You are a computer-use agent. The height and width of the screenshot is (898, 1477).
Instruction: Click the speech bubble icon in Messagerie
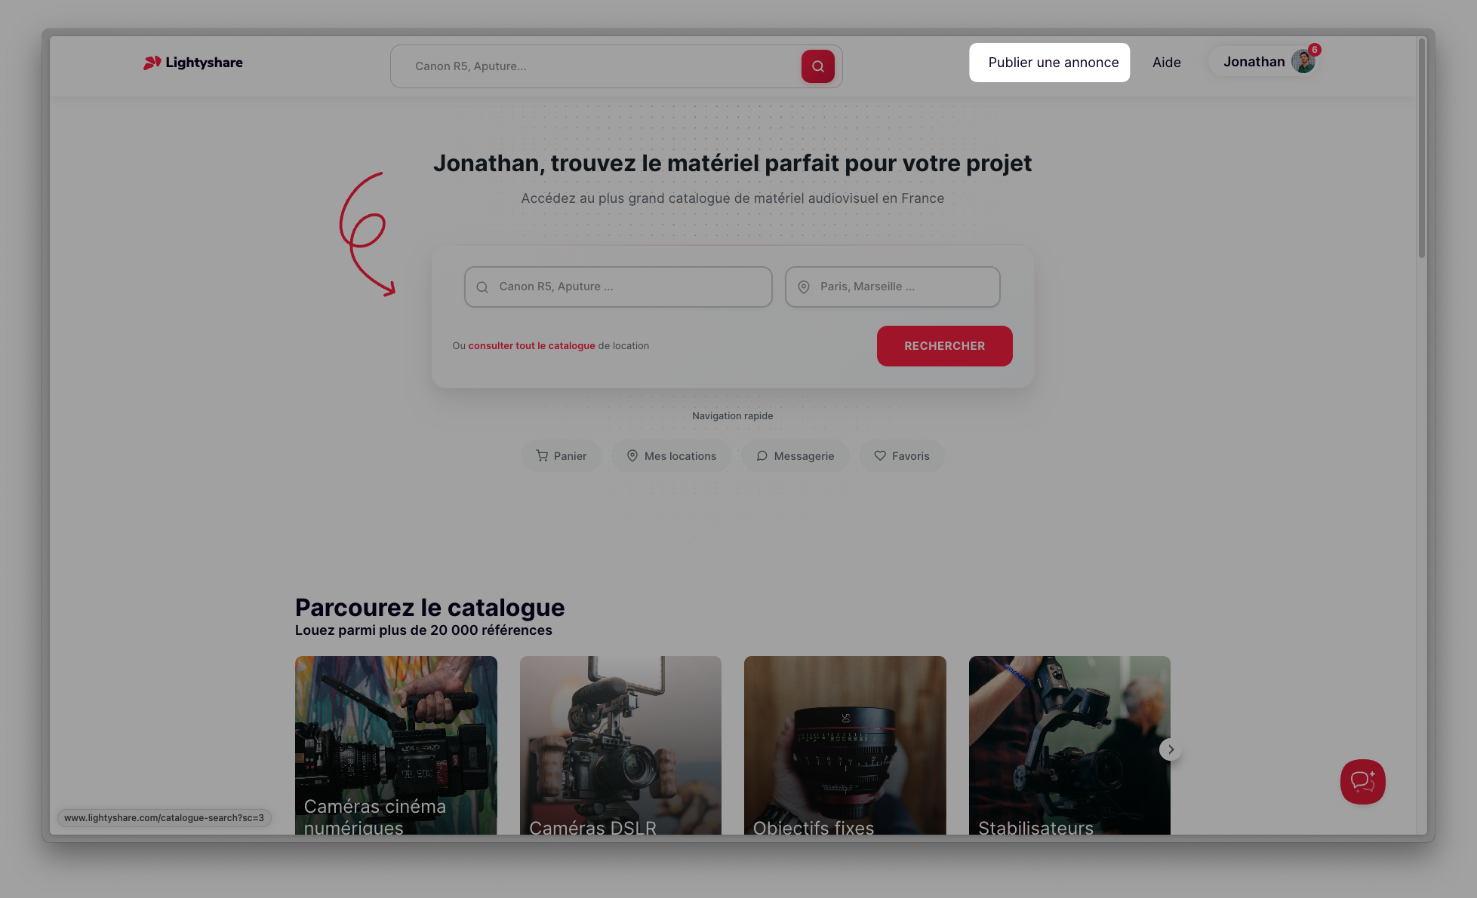pyautogui.click(x=762, y=455)
